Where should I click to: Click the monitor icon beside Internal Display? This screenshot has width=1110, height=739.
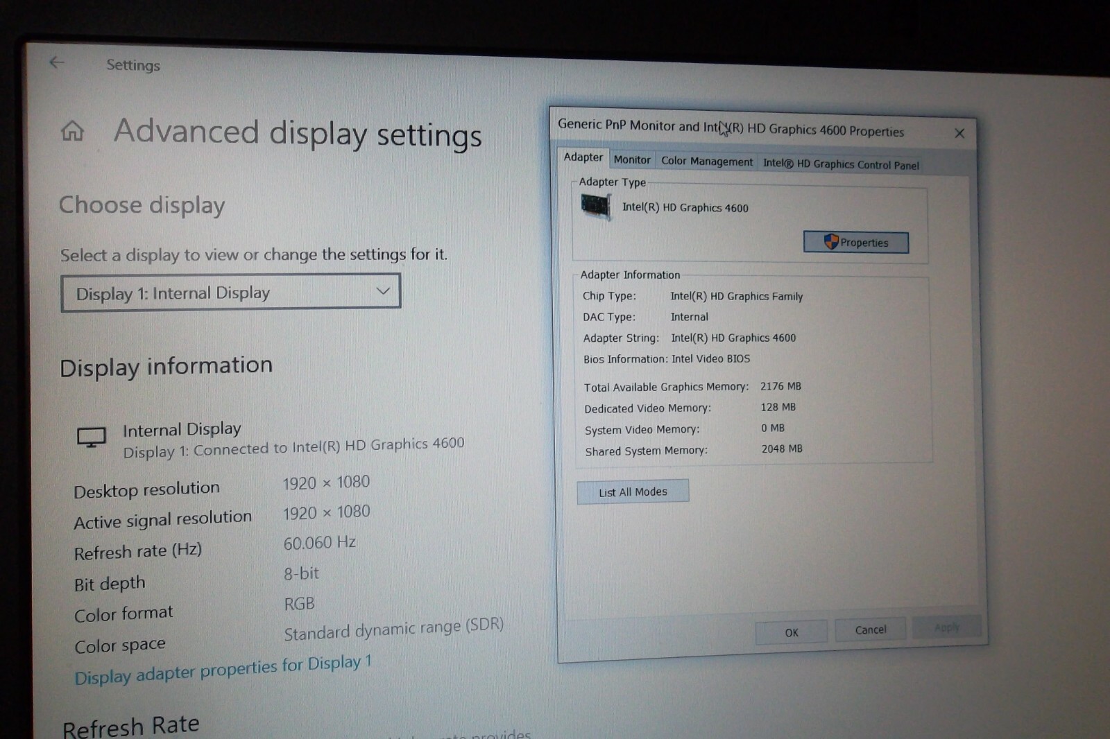[91, 437]
